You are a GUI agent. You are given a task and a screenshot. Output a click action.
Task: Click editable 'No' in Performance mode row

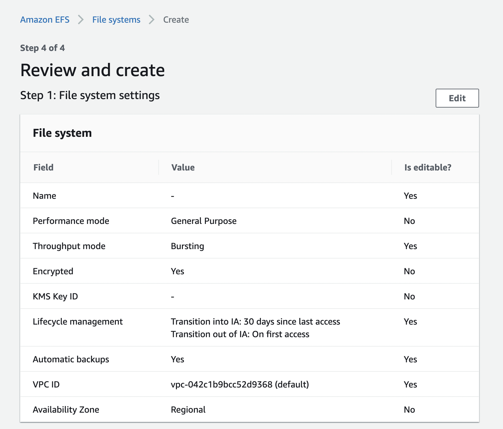[x=409, y=221]
